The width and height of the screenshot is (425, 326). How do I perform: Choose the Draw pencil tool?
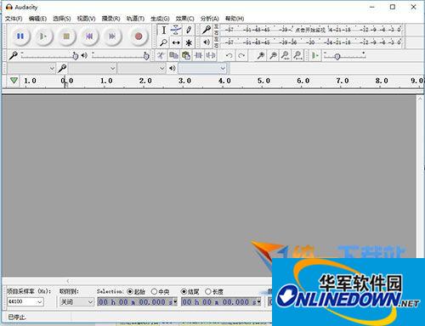[x=189, y=30]
